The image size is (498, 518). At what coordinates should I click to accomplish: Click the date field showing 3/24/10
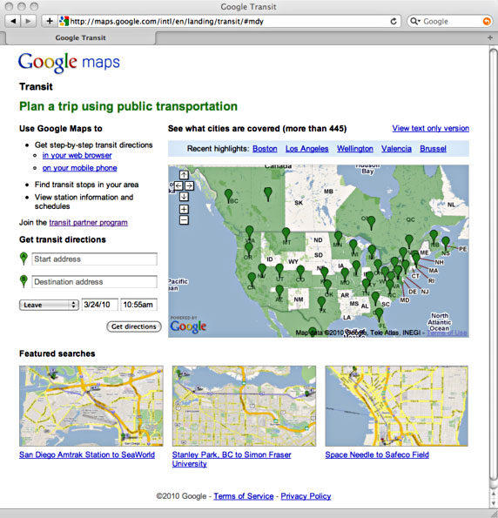pos(100,305)
